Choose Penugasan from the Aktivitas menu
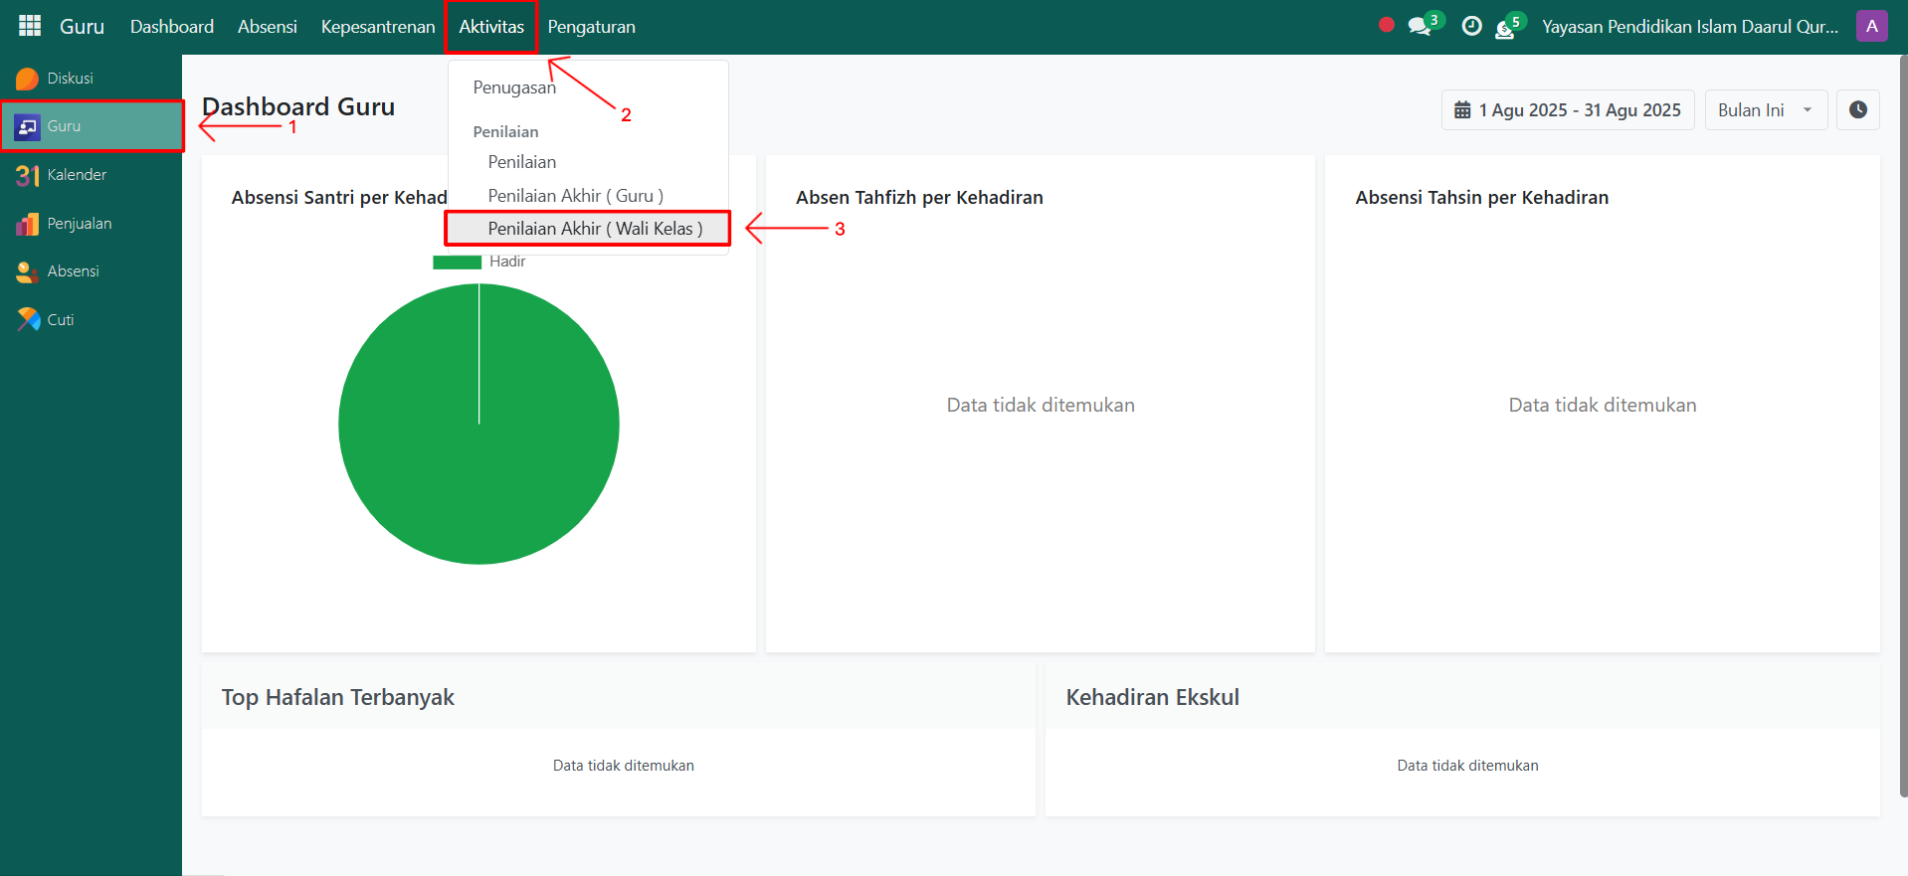This screenshot has height=876, width=1908. coord(513,88)
